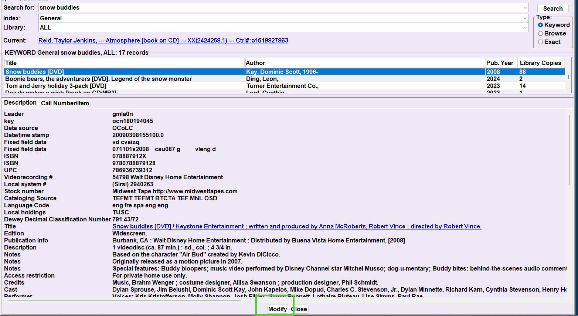Select the Tom and Jerry holiday 3-pack row
The height and width of the screenshot is (316, 578).
tap(284, 86)
